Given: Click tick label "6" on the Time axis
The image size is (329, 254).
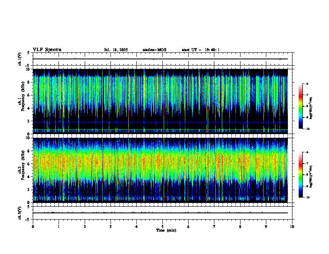Looking at the screenshot, I should [189, 227].
